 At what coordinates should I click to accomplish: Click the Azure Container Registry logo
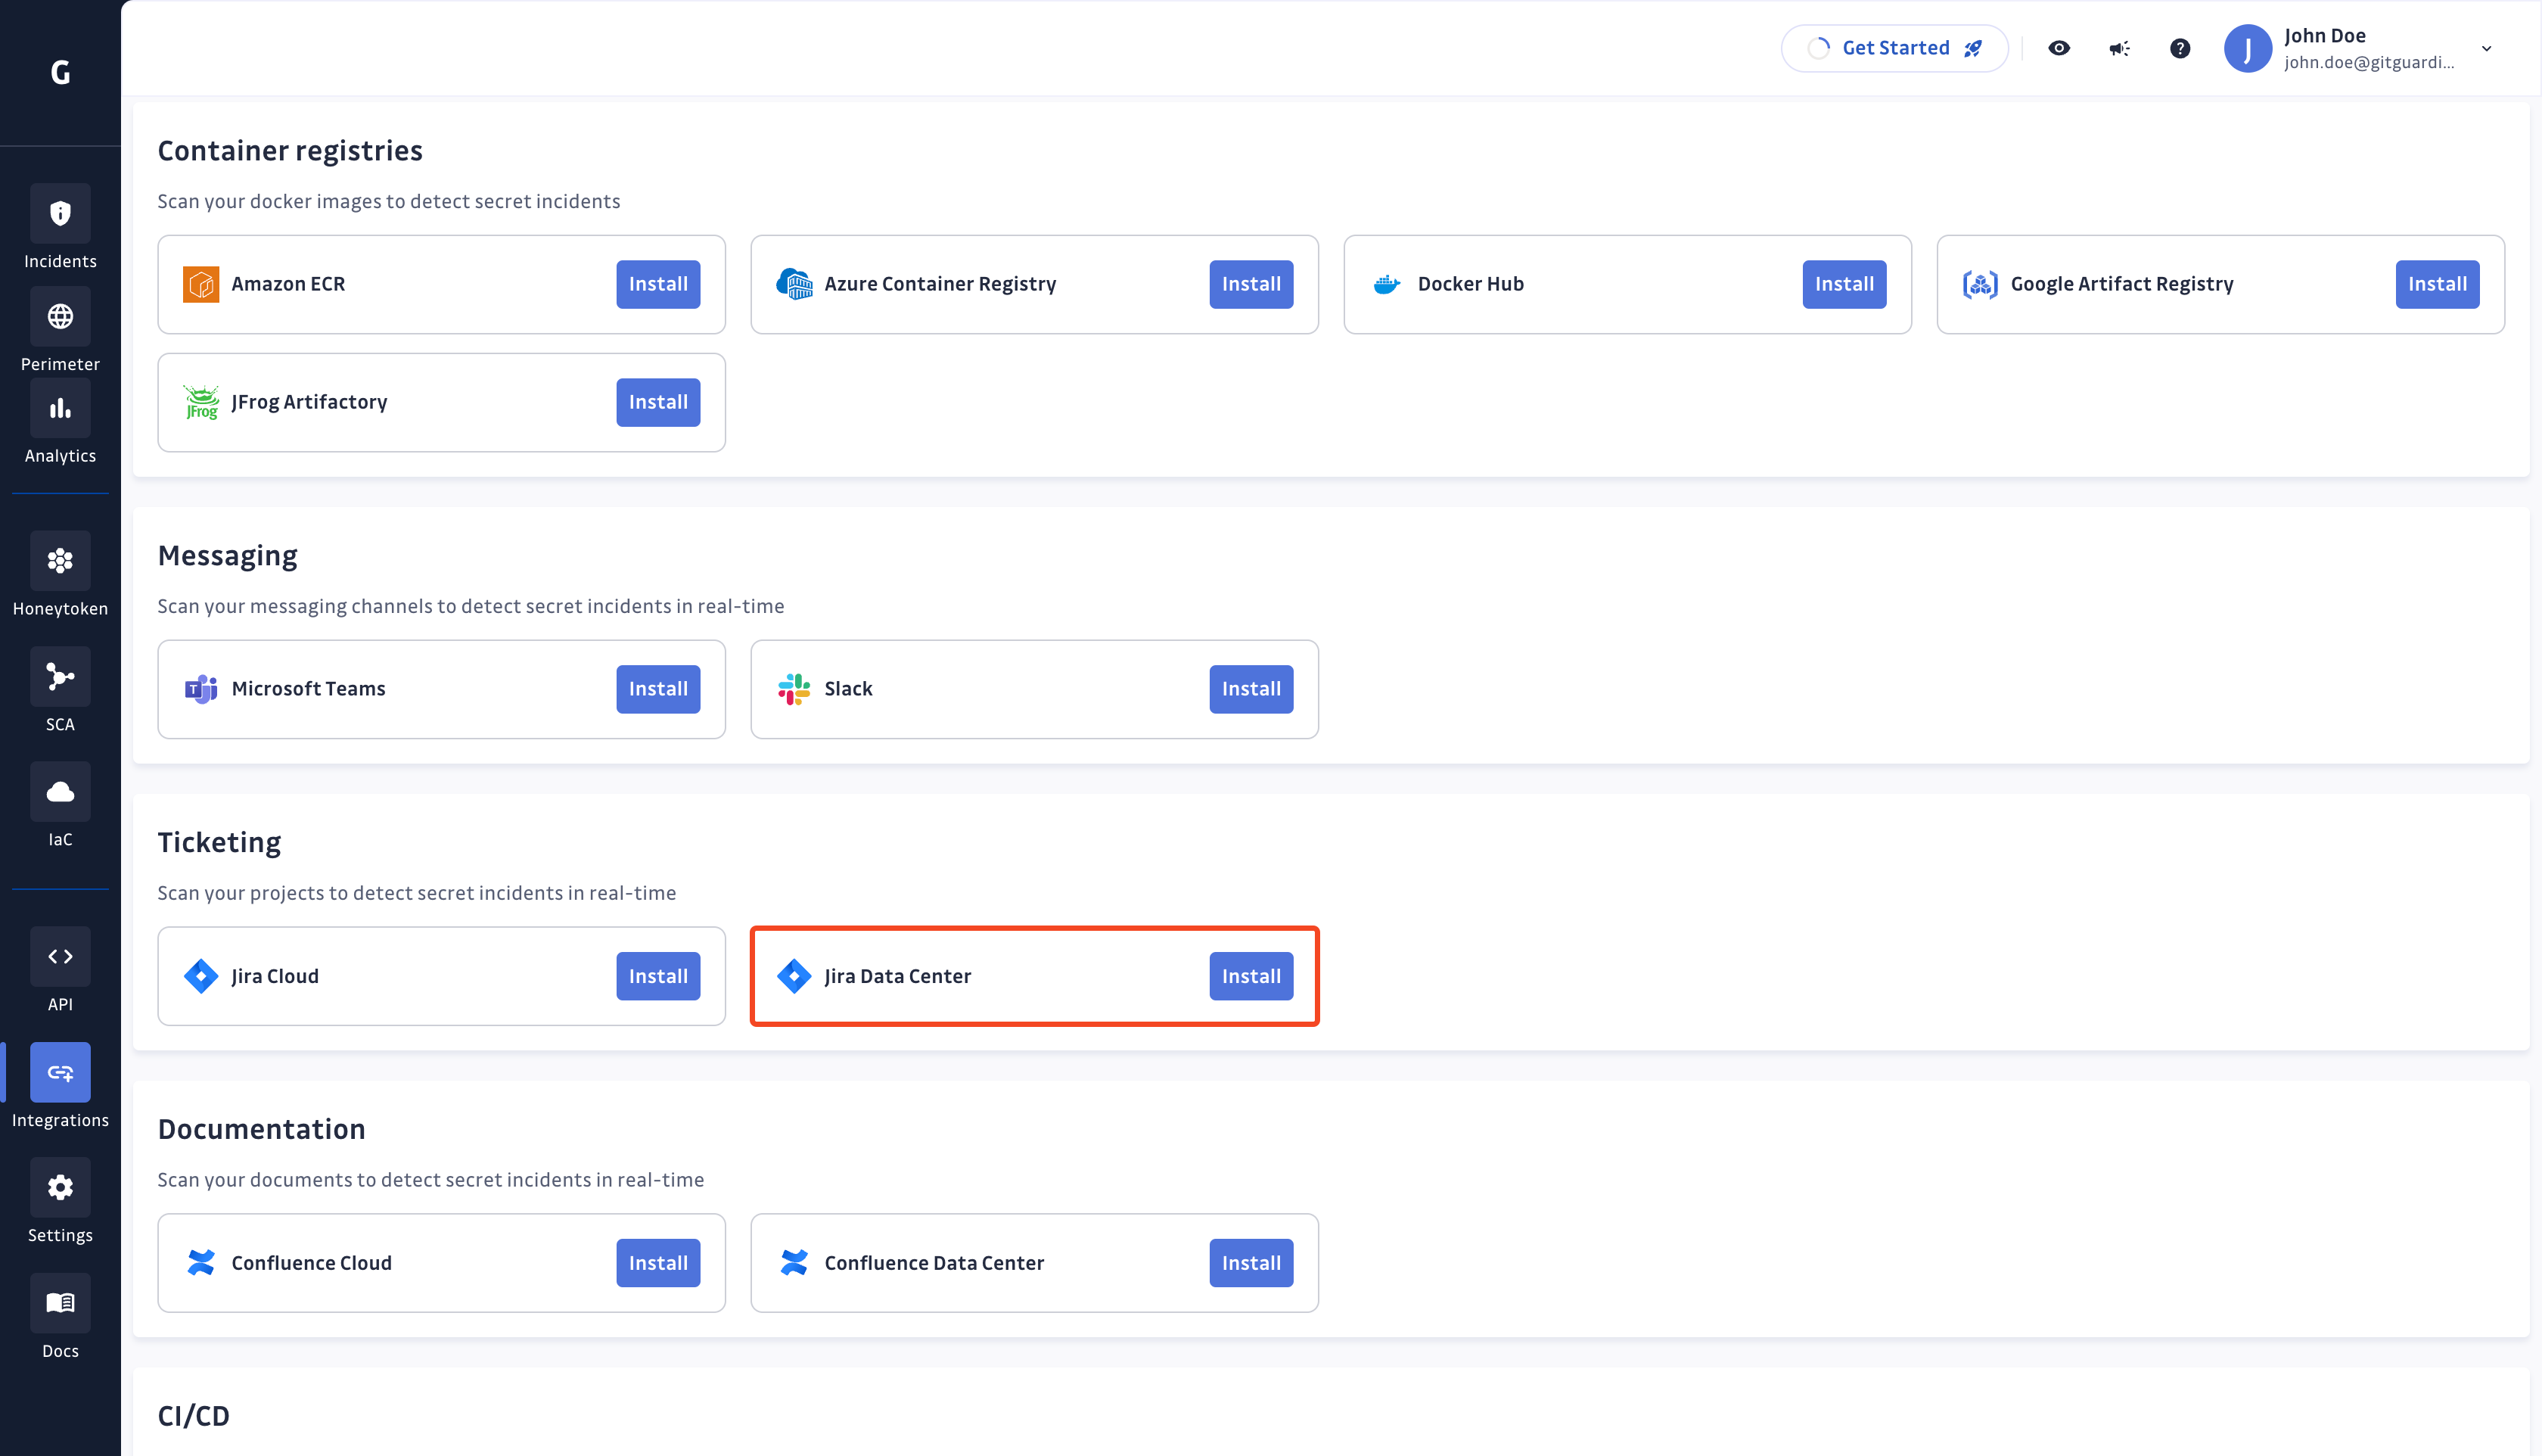tap(794, 284)
